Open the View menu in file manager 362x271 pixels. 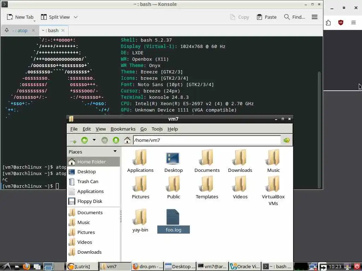pos(101,129)
